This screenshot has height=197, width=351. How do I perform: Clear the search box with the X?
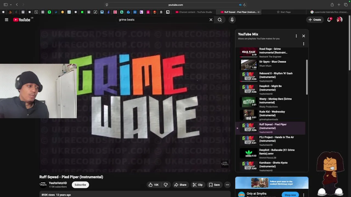click(x=211, y=20)
